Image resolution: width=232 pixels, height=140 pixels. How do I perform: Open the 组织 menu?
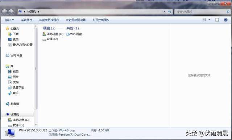tap(9, 20)
